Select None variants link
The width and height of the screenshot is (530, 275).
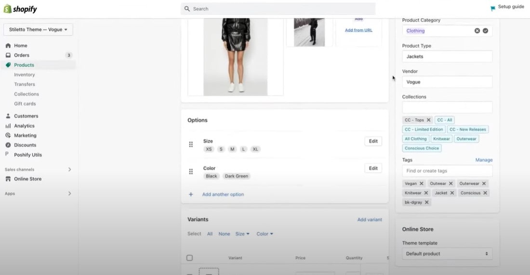point(224,234)
